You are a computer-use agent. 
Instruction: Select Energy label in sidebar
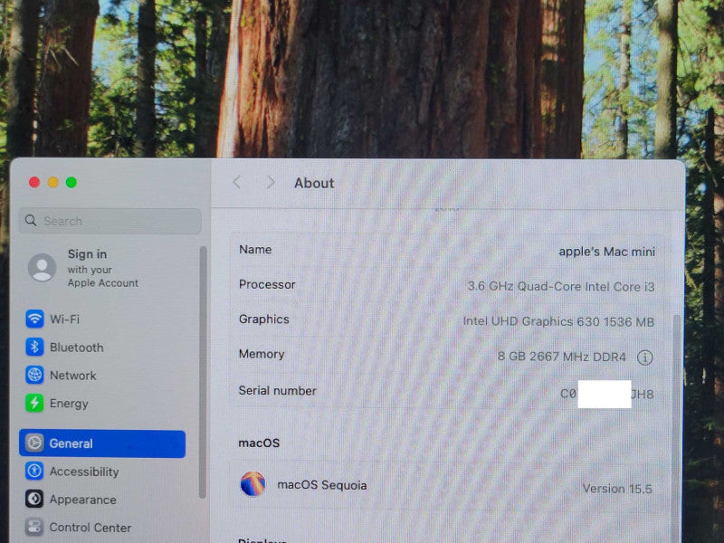point(69,404)
